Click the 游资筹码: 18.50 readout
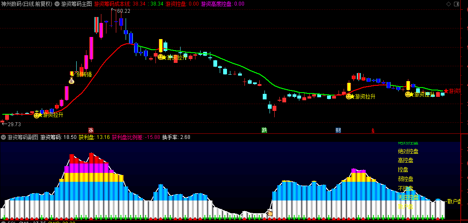The width and height of the screenshot is (468, 223). coord(58,137)
